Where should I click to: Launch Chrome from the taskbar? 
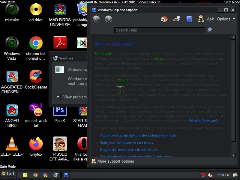pyautogui.click(x=35, y=175)
